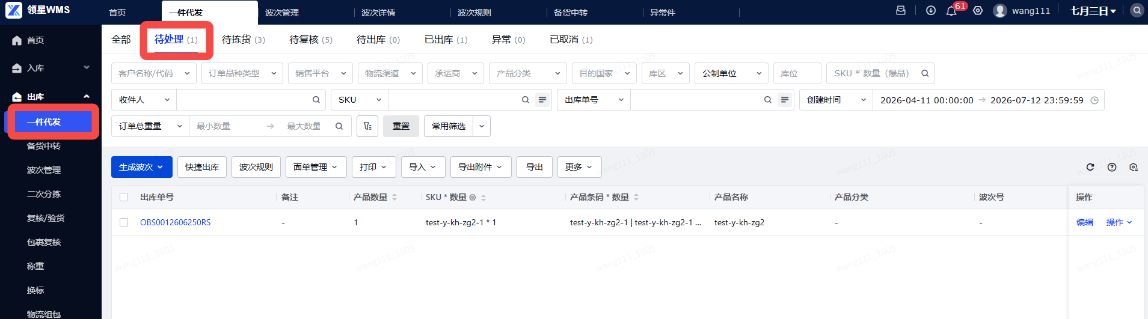The image size is (1148, 319).
Task: Open 库区 dropdown
Action: pos(666,73)
